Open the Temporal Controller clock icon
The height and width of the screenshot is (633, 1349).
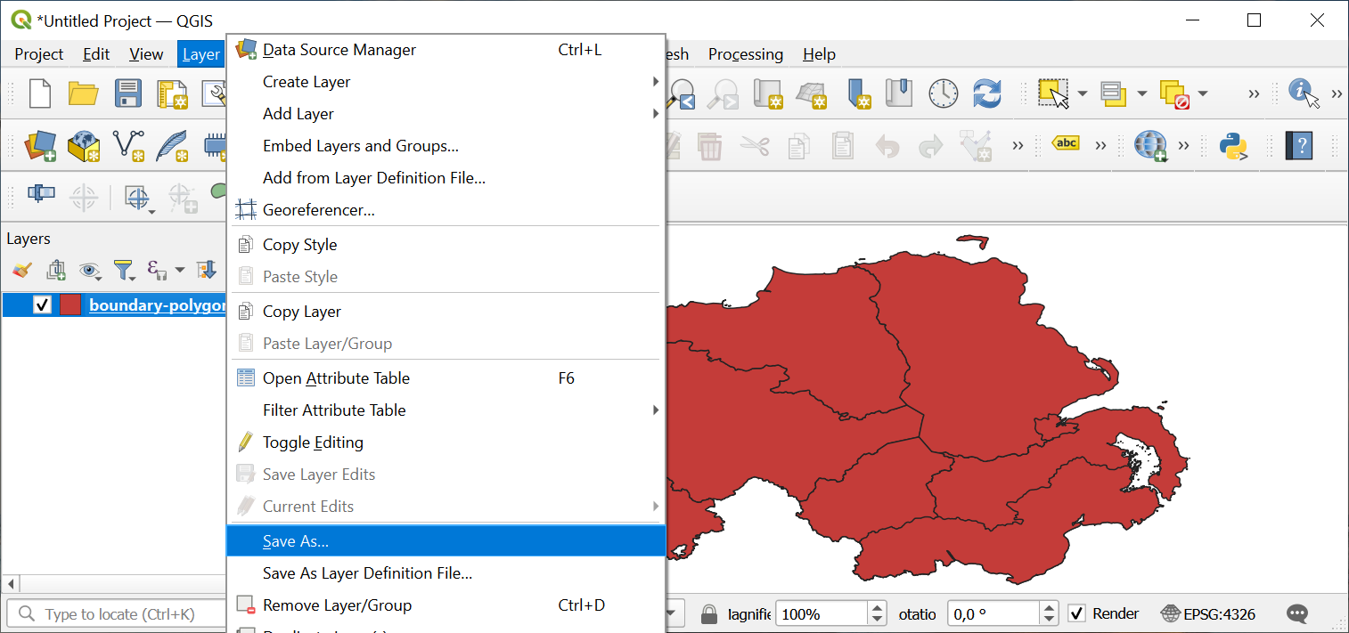942,93
